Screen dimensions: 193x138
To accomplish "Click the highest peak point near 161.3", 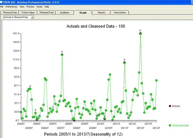I will click(140, 34).
